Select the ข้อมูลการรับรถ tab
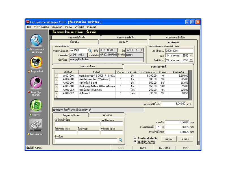226x169 pixels. (x=71, y=115)
